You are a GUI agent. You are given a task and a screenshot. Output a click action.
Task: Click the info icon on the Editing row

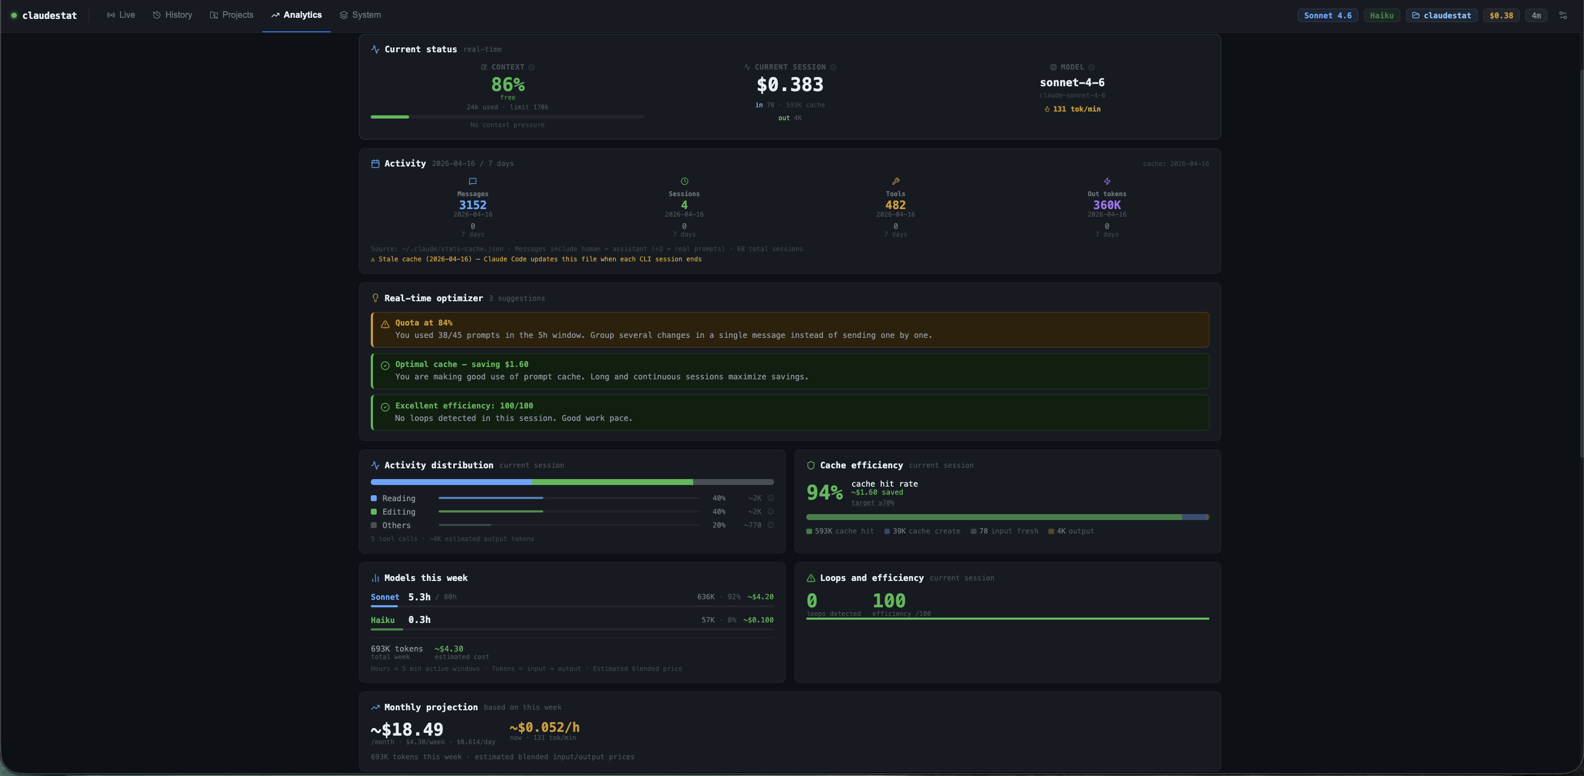(x=771, y=511)
